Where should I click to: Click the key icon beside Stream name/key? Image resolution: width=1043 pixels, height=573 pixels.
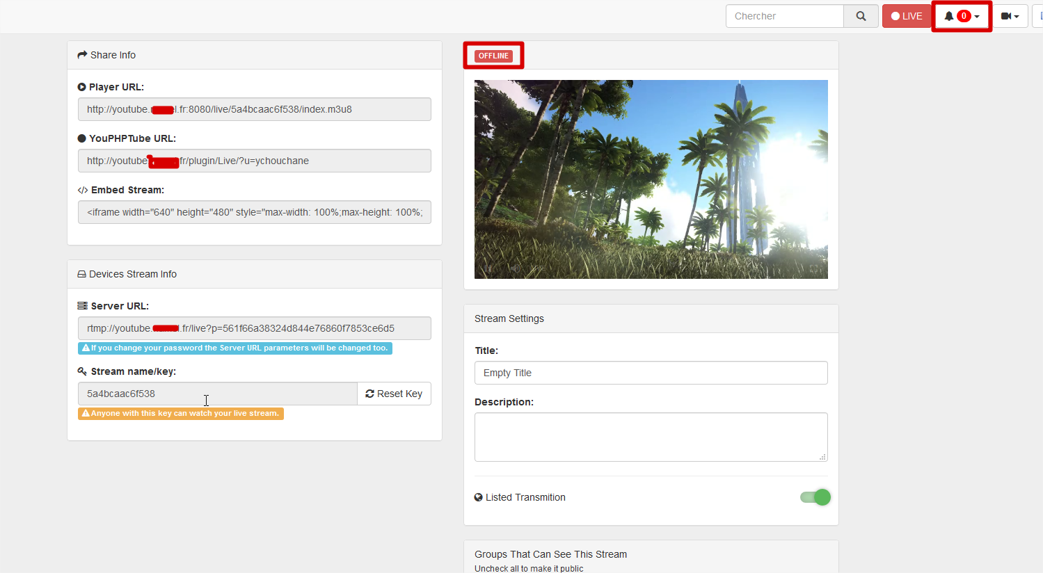point(82,371)
